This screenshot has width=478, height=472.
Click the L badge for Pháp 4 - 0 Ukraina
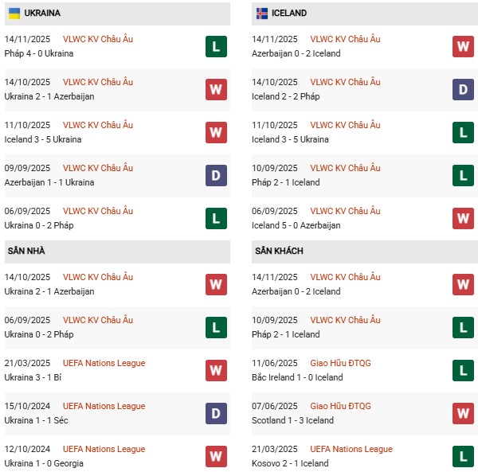tap(216, 46)
